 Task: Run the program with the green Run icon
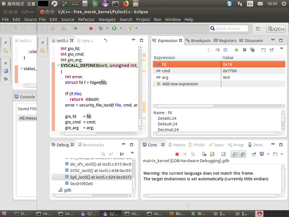tap(114, 28)
